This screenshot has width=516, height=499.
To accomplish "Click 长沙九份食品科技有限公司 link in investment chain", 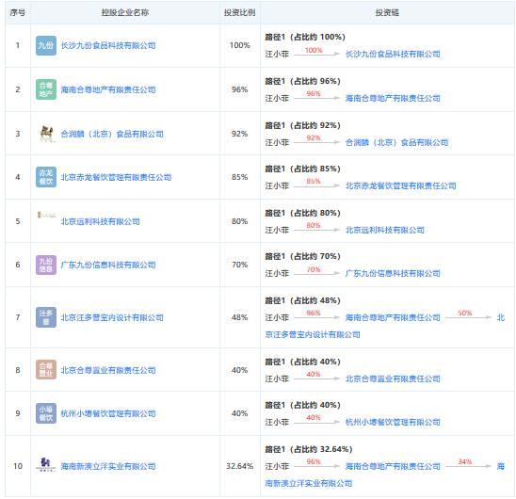I will pyautogui.click(x=393, y=54).
